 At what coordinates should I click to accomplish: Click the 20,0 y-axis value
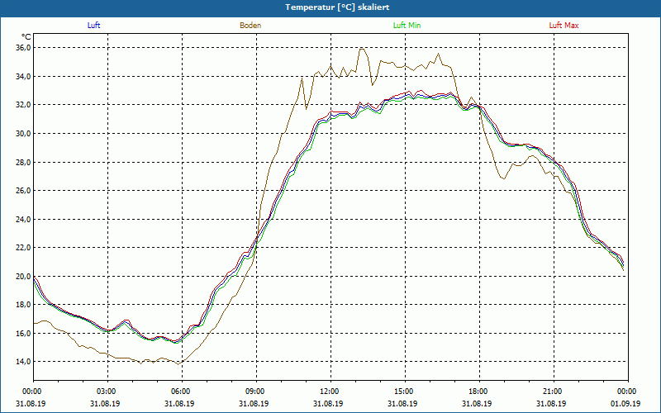coord(23,276)
